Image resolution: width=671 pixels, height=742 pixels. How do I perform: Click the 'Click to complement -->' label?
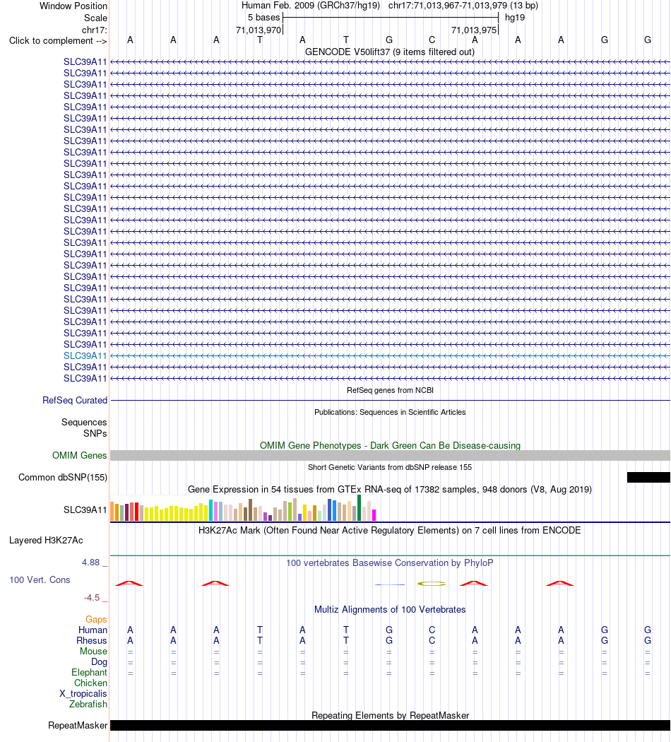point(58,41)
